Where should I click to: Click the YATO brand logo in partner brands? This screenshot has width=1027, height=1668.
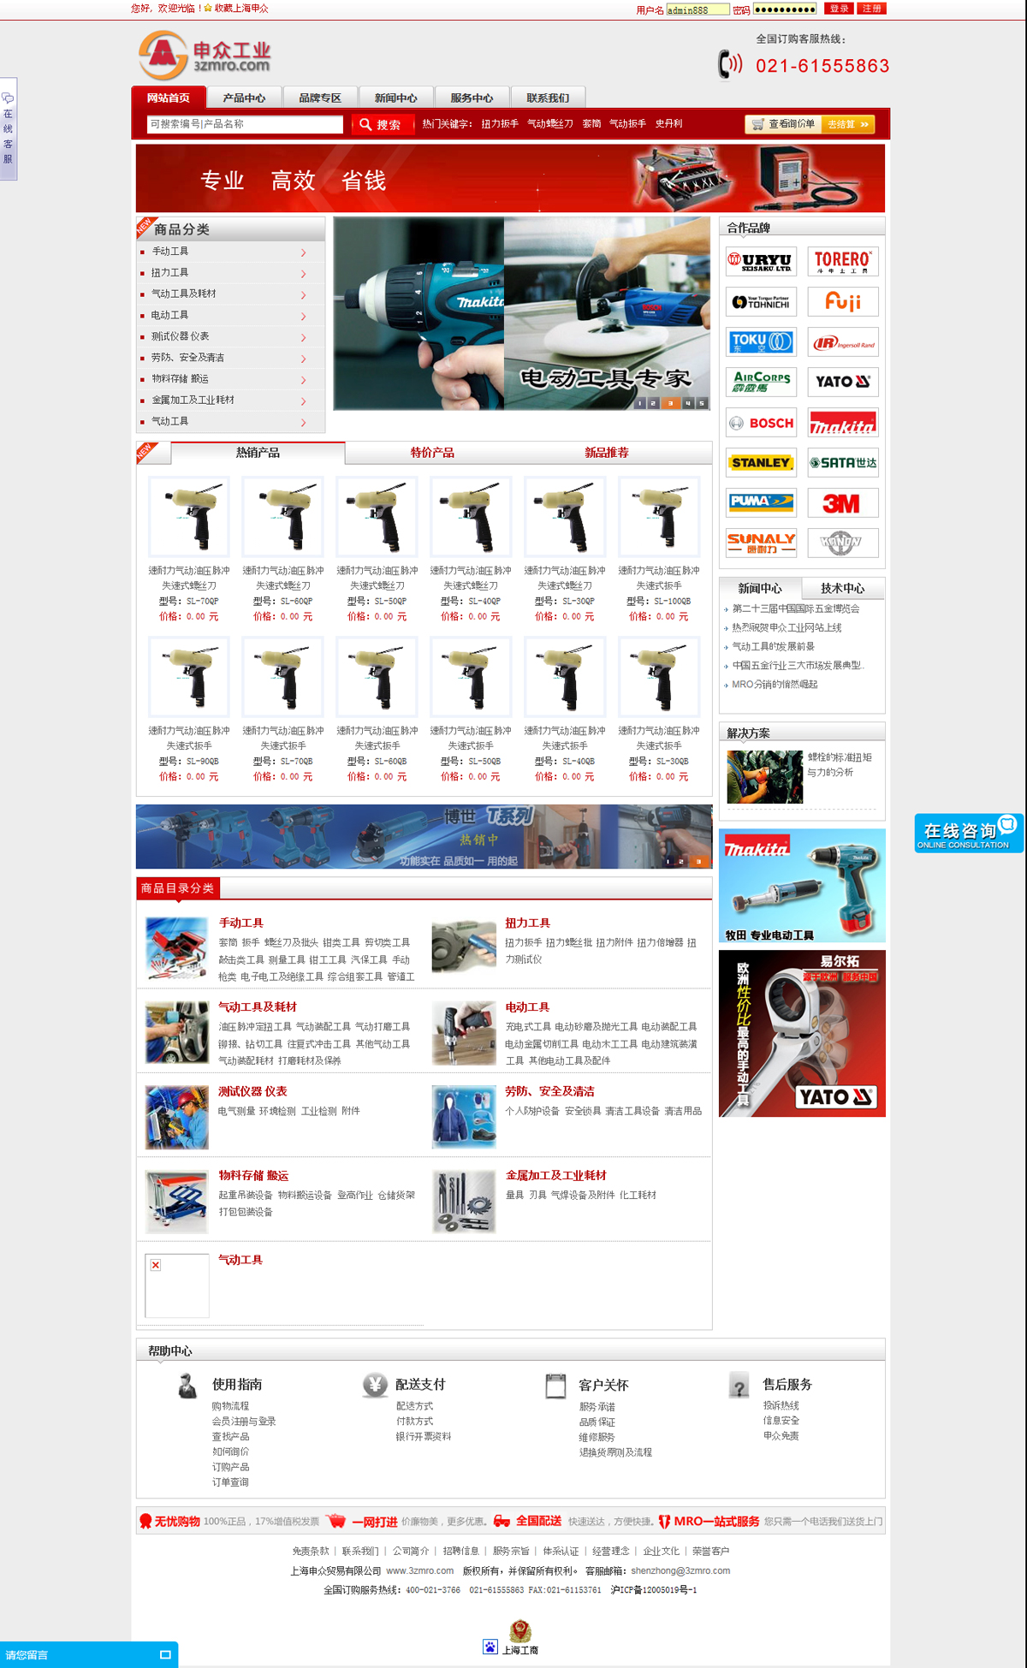click(842, 383)
